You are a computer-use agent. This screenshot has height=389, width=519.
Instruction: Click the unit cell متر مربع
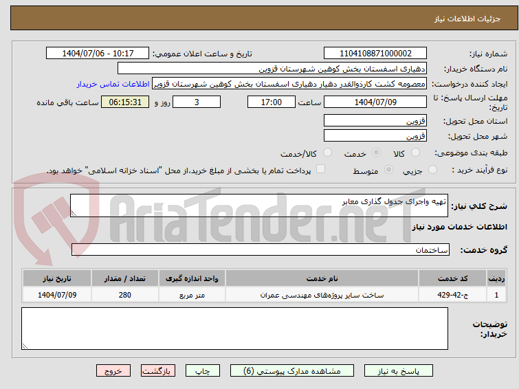point(192,295)
